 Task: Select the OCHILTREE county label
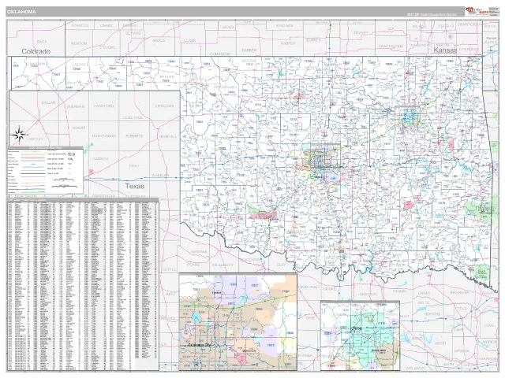(133, 117)
